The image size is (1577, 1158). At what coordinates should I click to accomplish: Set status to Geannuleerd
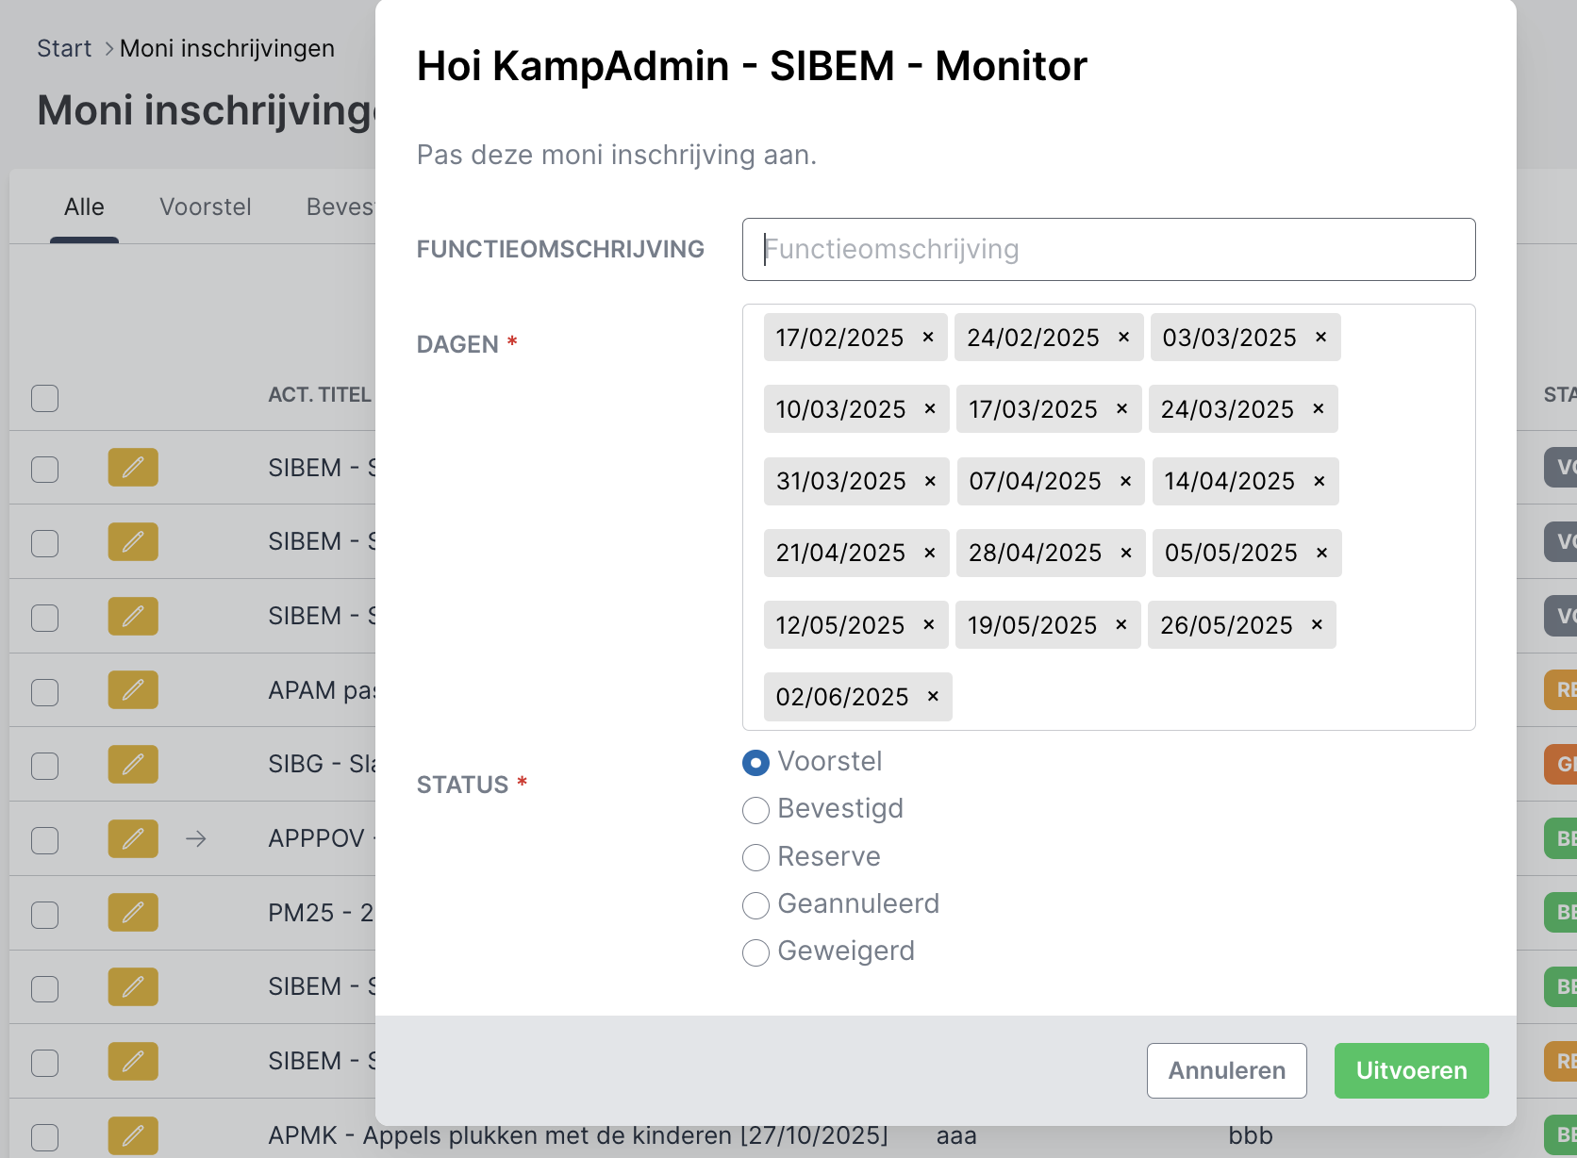click(755, 905)
